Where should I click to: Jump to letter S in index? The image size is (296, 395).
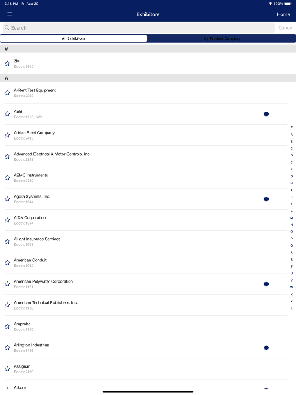[291, 260]
